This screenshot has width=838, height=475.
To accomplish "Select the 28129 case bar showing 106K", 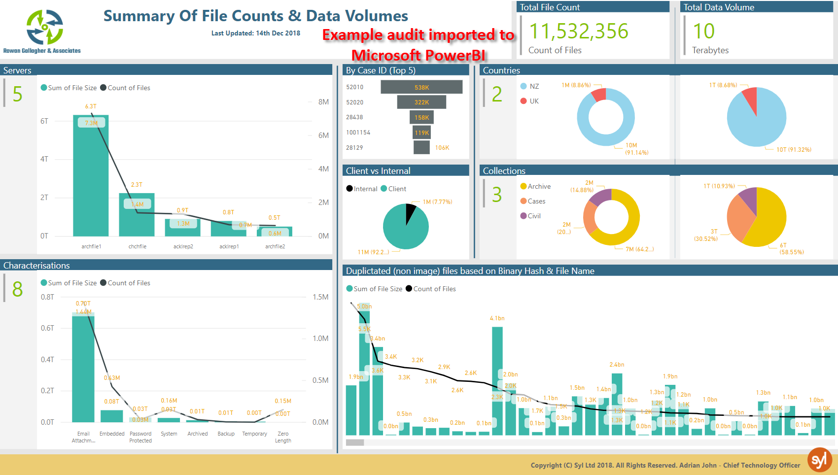I will coord(421,147).
